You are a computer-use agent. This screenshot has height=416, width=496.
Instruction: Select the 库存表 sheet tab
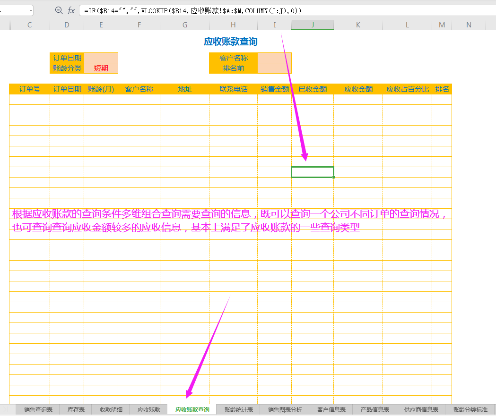[76, 409]
